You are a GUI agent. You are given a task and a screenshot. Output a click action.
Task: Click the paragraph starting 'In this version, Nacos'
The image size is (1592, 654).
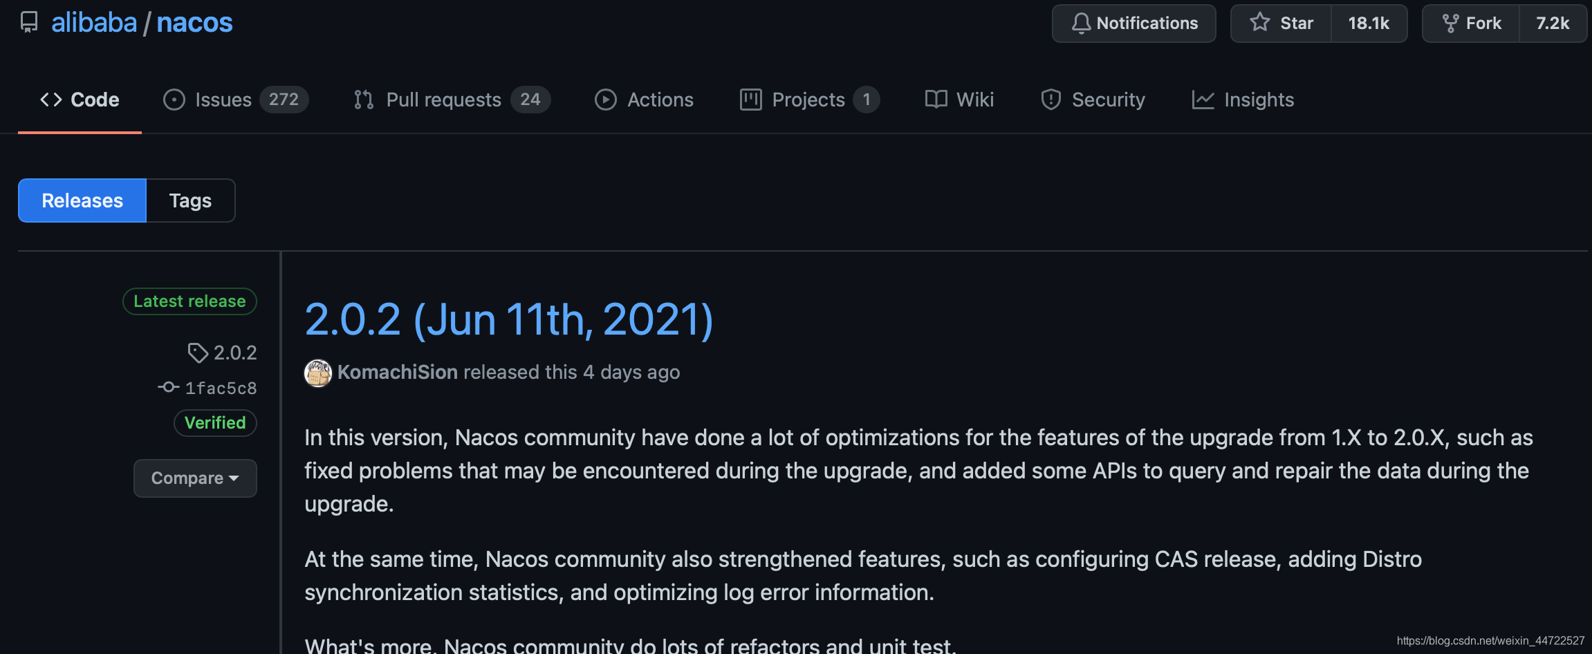919,471
